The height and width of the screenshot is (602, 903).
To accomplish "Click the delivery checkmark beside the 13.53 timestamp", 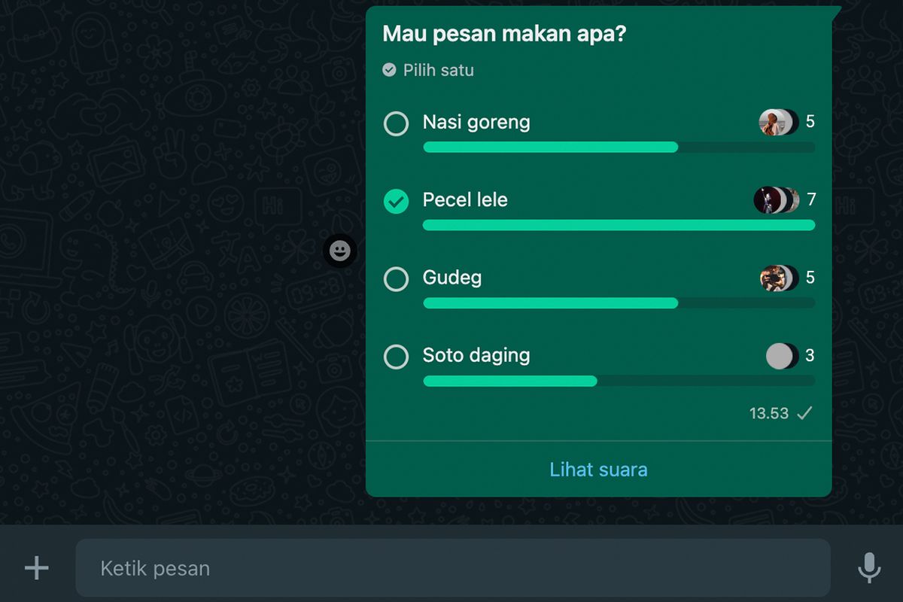I will tap(806, 413).
